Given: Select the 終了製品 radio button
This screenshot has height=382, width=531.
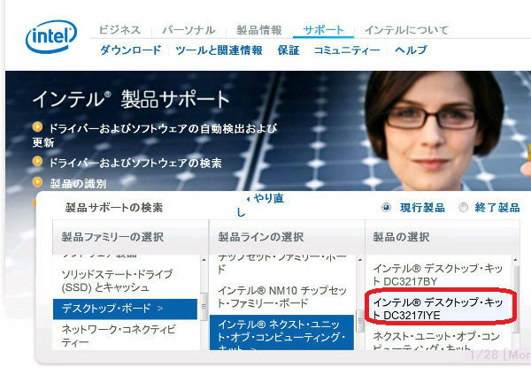Looking at the screenshot, I should tap(463, 207).
